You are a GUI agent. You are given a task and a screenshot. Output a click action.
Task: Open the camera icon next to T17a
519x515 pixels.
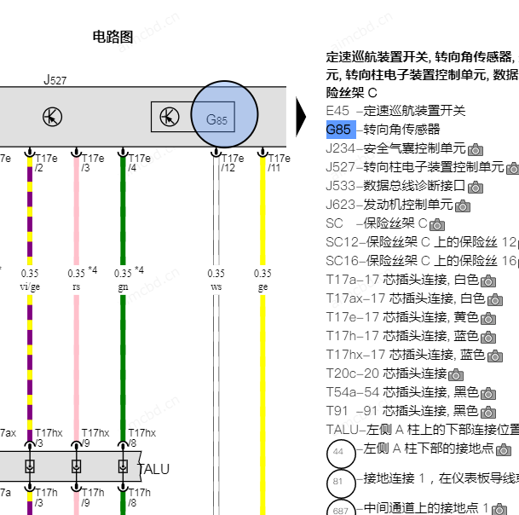(488, 281)
